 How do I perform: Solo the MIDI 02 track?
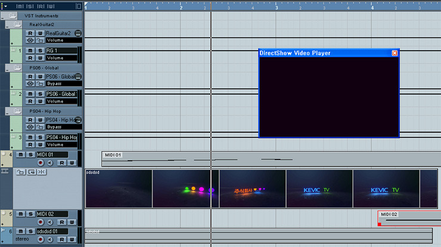pos(30,214)
